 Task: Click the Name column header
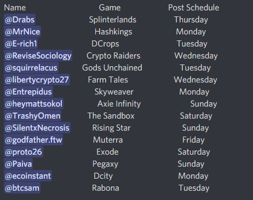pyautogui.click(x=15, y=8)
